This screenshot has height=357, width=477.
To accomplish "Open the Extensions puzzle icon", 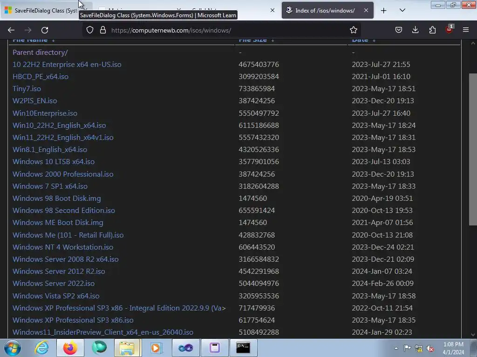I will pyautogui.click(x=432, y=30).
